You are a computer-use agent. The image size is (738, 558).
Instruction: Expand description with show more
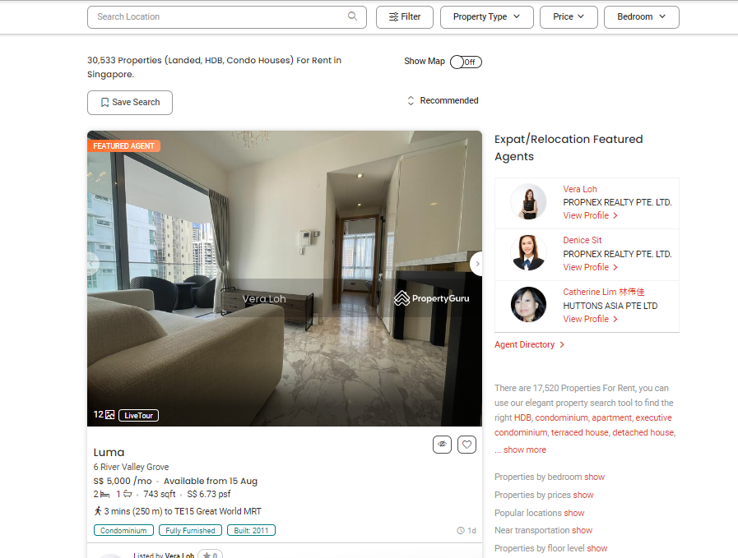525,450
